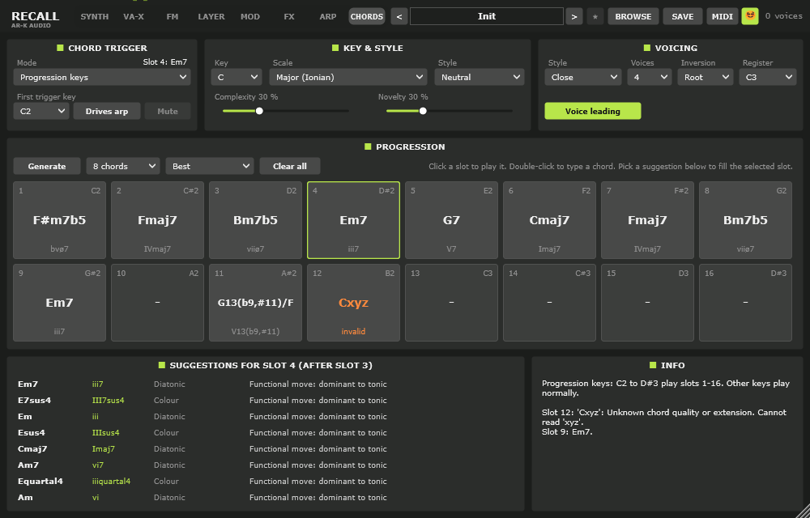Screen dimensions: 810x518
Task: Toggle the Mute button in Chord Trigger
Action: pyautogui.click(x=168, y=111)
